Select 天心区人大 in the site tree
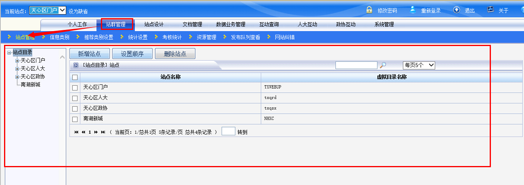The height and width of the screenshot is (185, 524). [x=33, y=68]
